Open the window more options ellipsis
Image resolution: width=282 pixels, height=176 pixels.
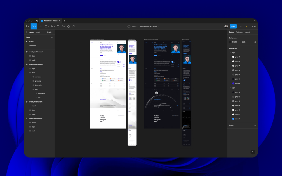point(255,21)
